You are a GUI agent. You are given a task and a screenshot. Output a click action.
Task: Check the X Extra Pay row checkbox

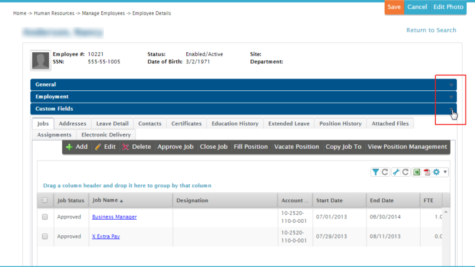(45, 237)
